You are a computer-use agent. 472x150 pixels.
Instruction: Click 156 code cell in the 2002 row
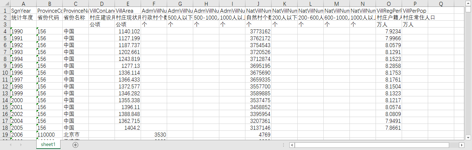[x=49, y=114]
